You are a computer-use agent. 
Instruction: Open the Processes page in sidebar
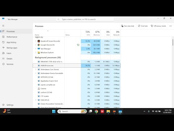click(x=16, y=31)
